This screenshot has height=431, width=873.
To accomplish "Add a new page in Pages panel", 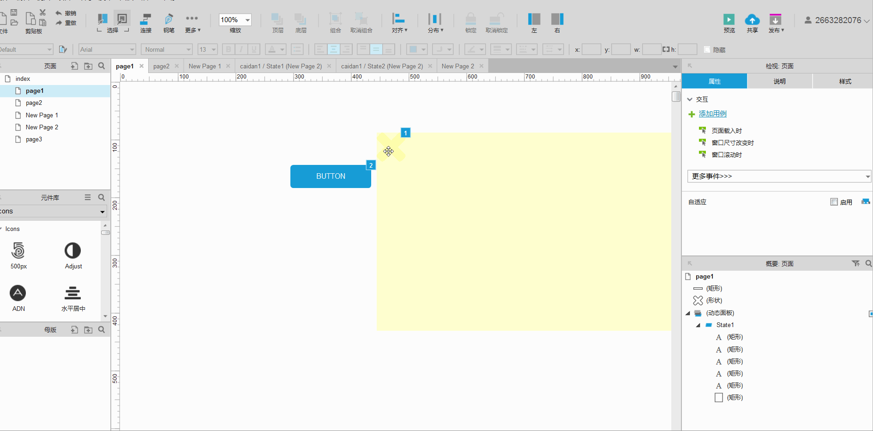I will point(74,66).
